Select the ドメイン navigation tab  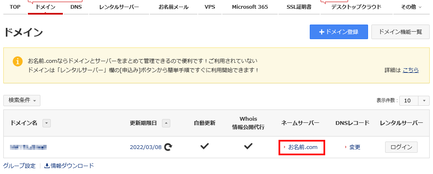coord(45,7)
